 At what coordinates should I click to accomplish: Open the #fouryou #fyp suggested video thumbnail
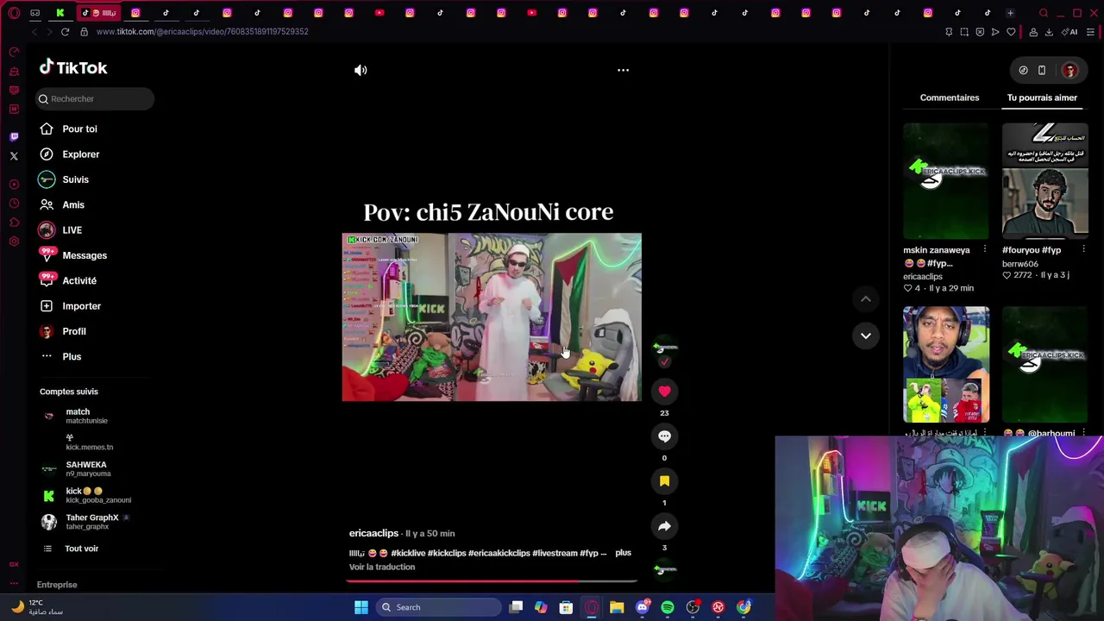[1045, 181]
